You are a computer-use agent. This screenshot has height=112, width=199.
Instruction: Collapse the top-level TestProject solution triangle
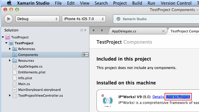3,37
